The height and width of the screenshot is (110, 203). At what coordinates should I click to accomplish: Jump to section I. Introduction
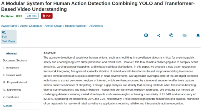[x=11, y=68]
